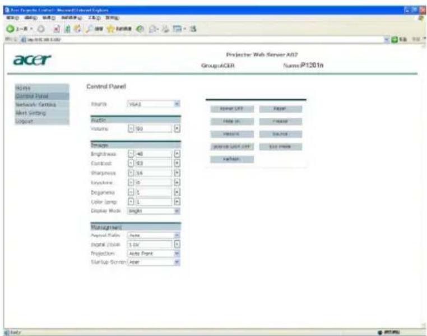Decrease Color Temp with minus button
The height and width of the screenshot is (336, 427).
131,202
